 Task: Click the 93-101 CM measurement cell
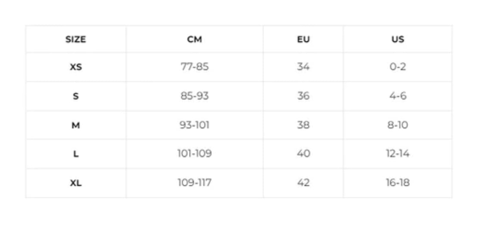[x=194, y=125]
